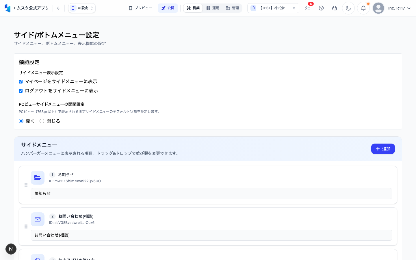Open notifications bell icon
416x260 pixels.
coord(363,8)
